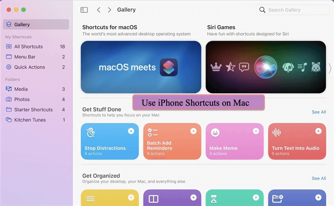Click See All for Get Stuff Done
Image resolution: width=334 pixels, height=206 pixels.
(x=319, y=112)
